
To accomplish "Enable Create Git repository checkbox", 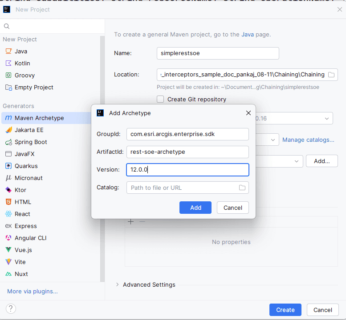I will pos(160,99).
